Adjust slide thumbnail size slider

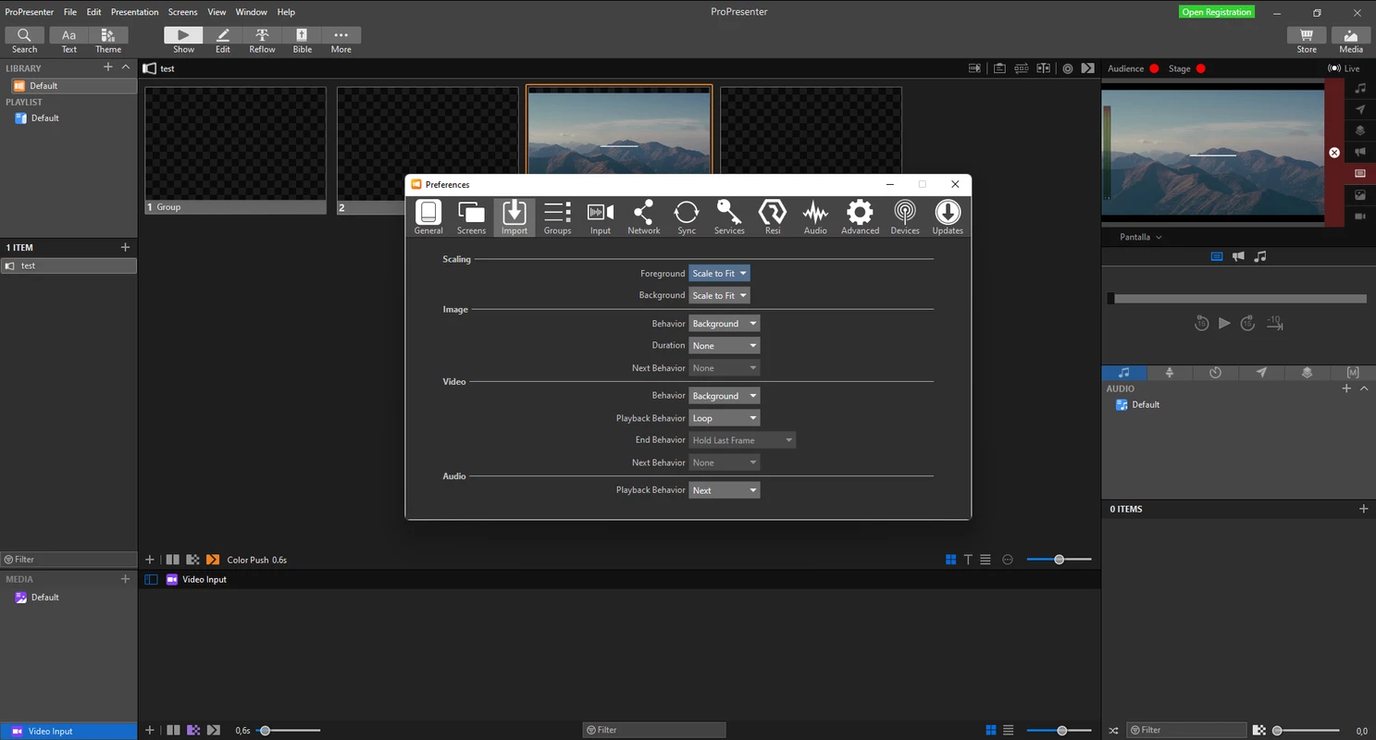point(1060,560)
